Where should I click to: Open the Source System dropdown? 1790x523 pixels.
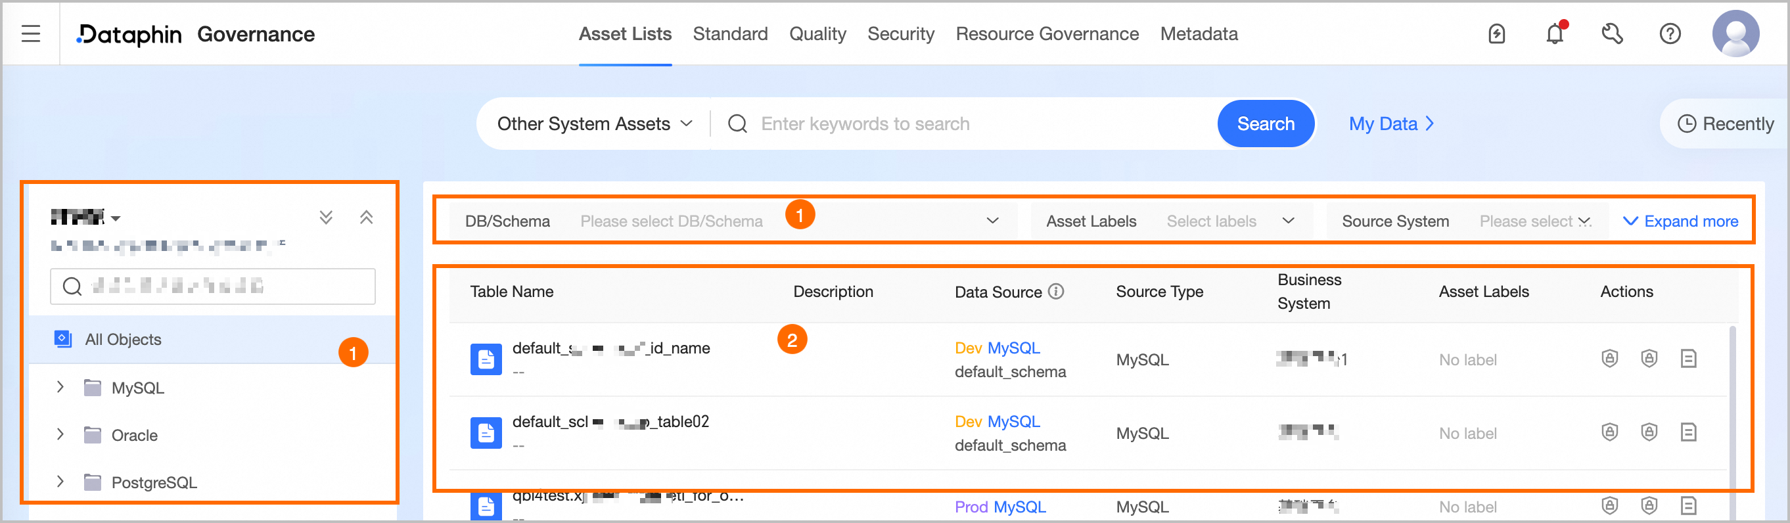(1466, 221)
